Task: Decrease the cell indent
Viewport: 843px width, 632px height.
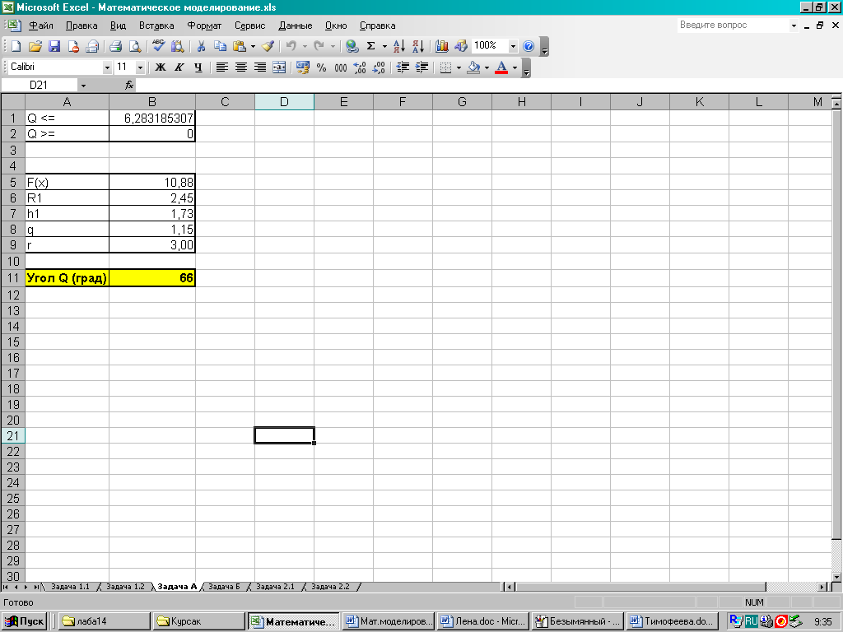Action: 403,67
